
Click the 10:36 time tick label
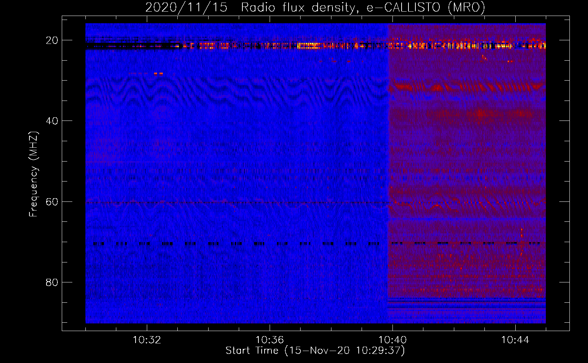(270, 340)
